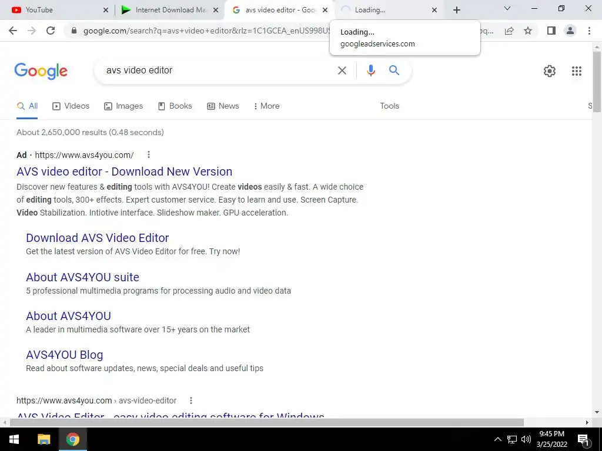Click the forward navigation arrow
Screen dimensions: 602x451
pos(32,31)
